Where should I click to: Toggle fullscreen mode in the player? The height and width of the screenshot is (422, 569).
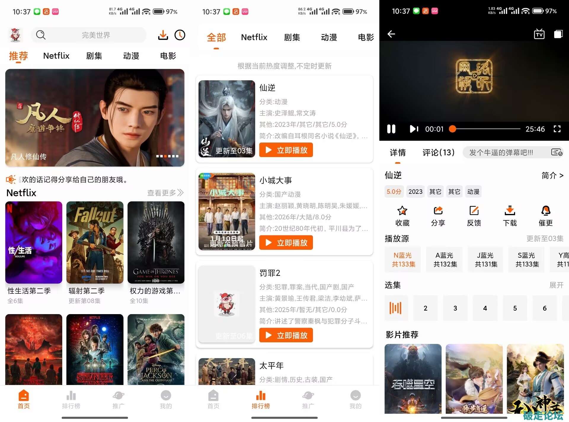557,129
